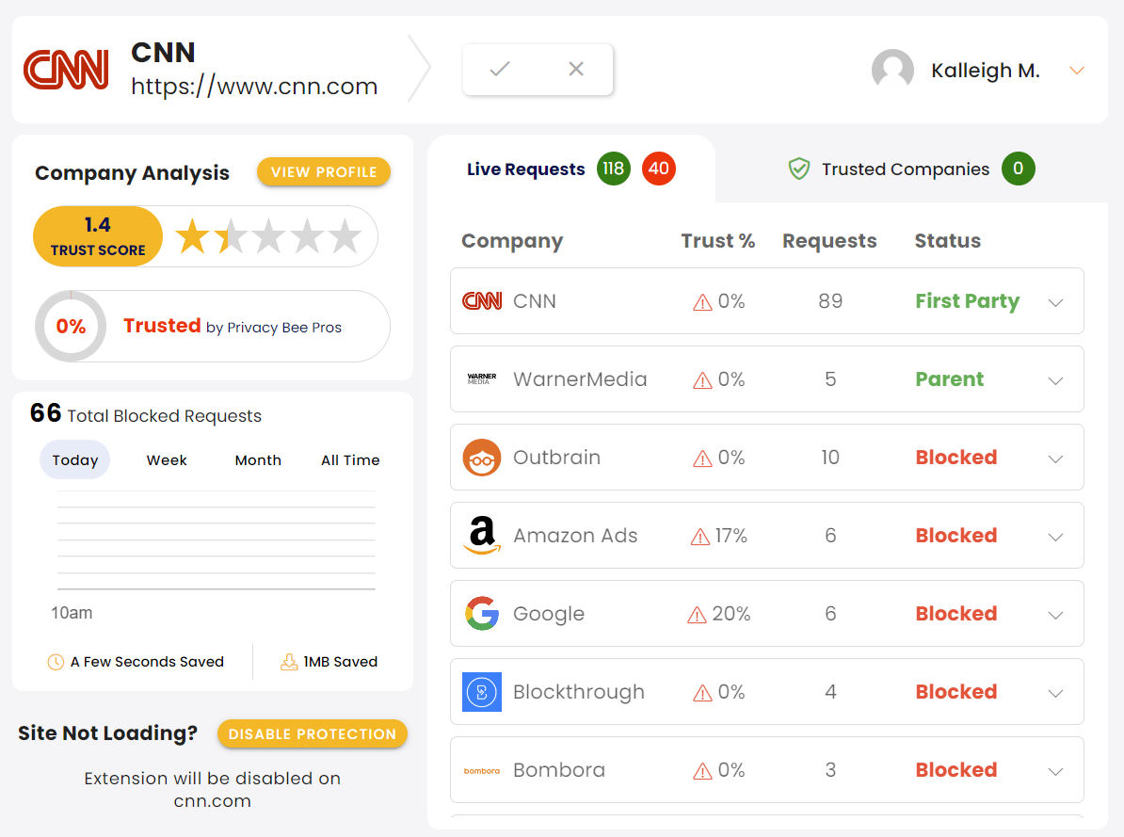Switch to the Live Requests tab
The image size is (1124, 837).
(x=571, y=169)
